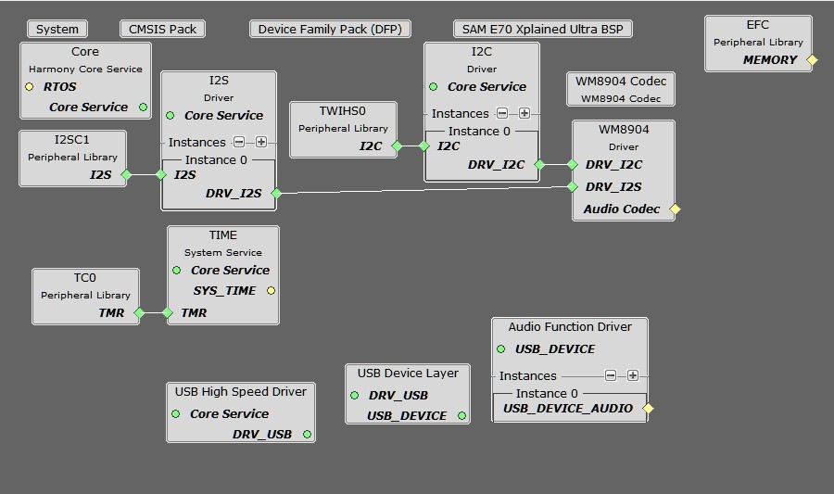Click the yellow RTOS dependency circle on Core

pyautogui.click(x=30, y=87)
